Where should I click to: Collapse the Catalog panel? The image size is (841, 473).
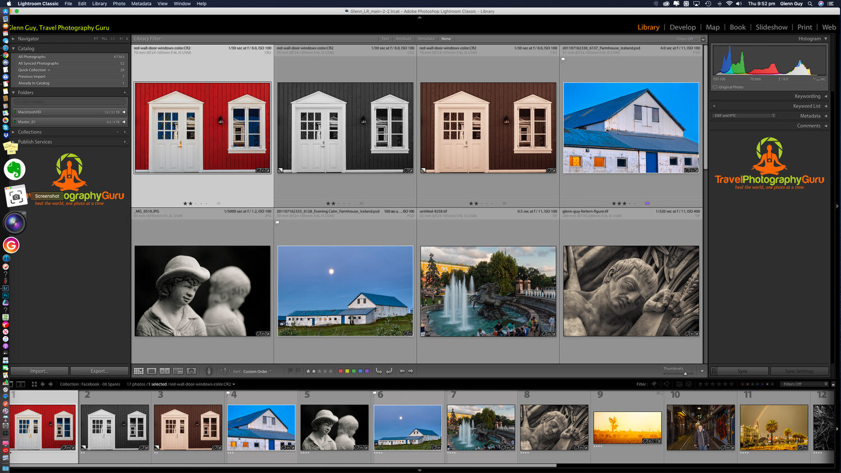[13, 48]
